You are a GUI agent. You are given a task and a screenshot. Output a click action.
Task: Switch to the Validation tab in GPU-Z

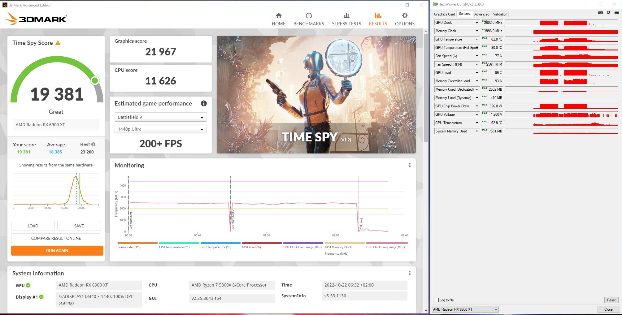[500, 14]
